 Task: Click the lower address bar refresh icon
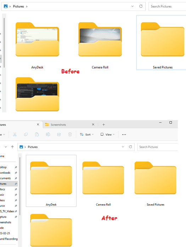point(130,147)
